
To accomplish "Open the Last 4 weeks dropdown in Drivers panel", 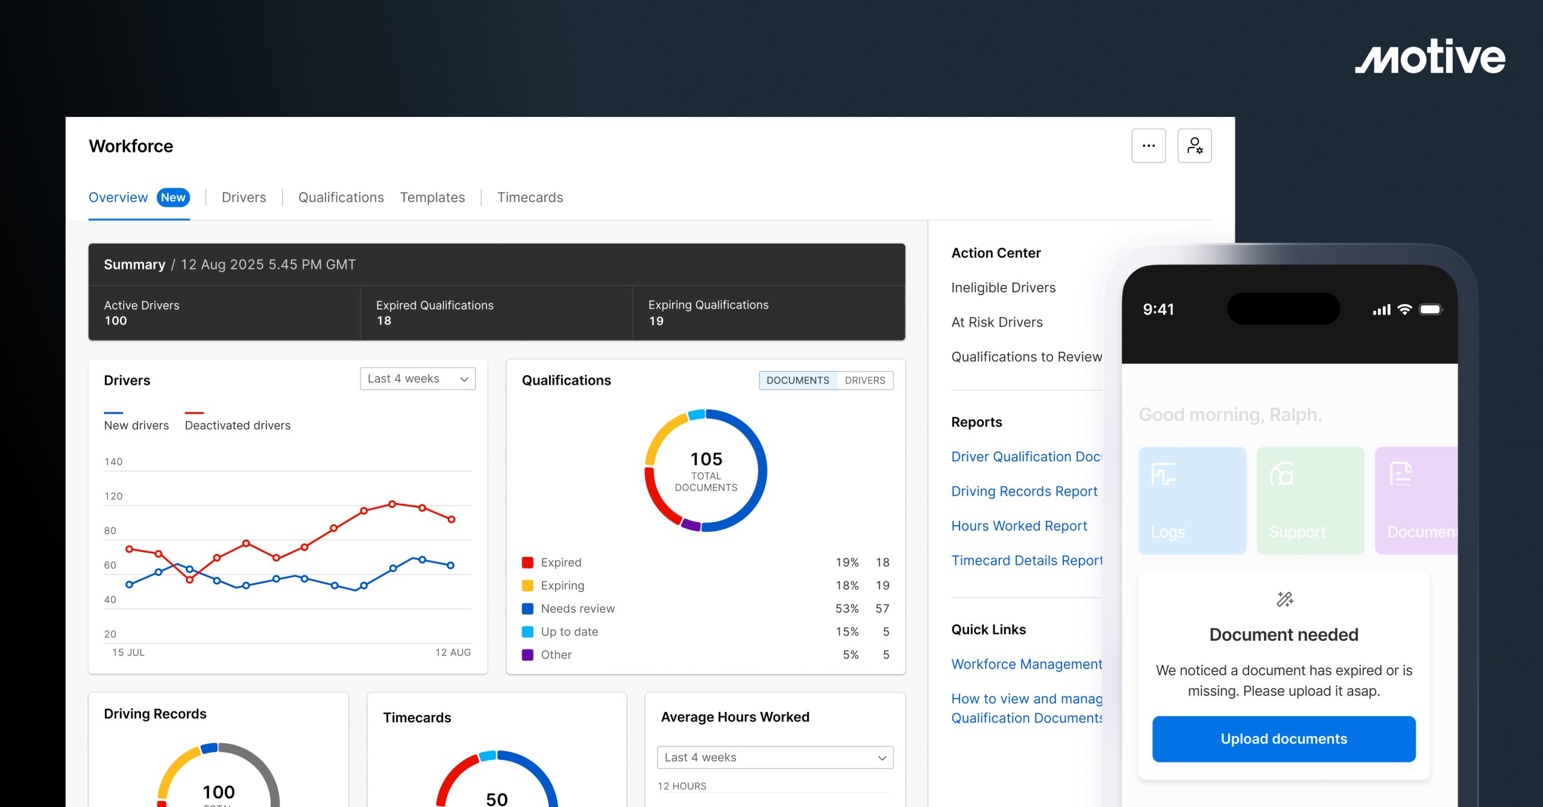I will (x=417, y=378).
